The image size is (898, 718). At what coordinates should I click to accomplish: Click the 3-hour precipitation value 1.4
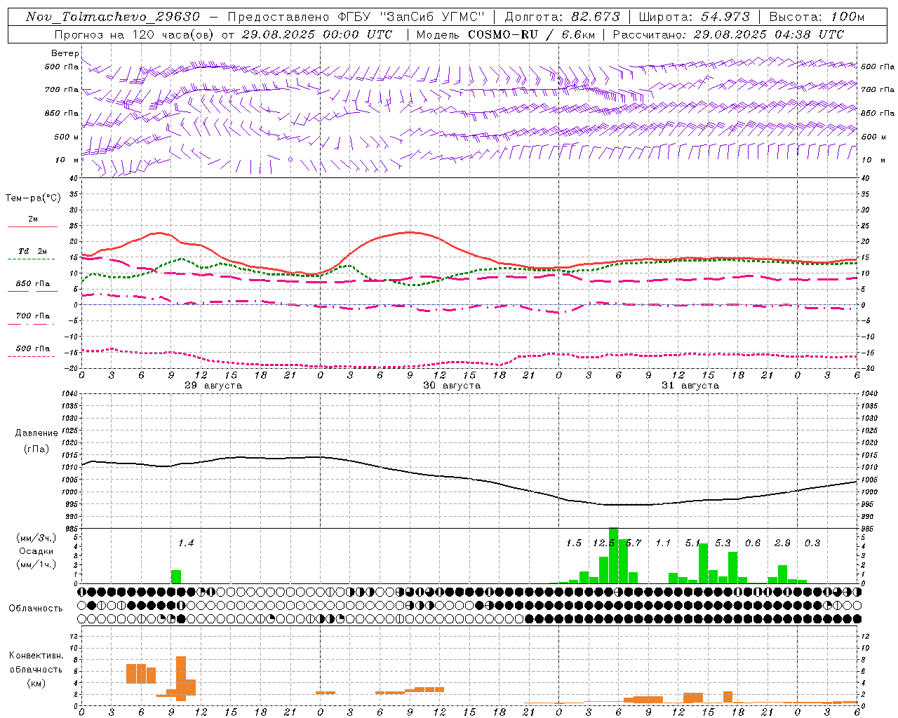click(x=186, y=543)
